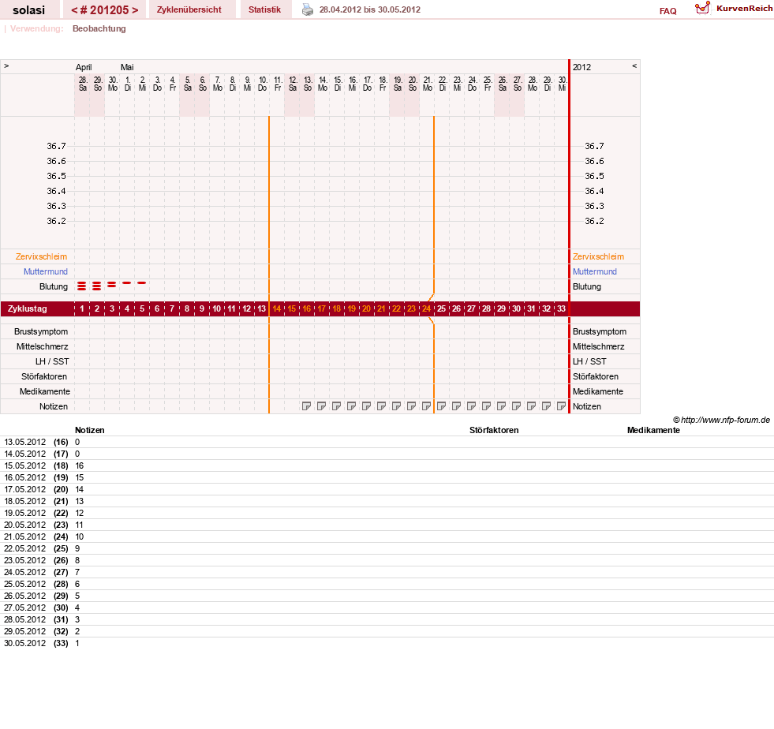Open the Statistik tab
The height and width of the screenshot is (729, 774).
tap(264, 9)
